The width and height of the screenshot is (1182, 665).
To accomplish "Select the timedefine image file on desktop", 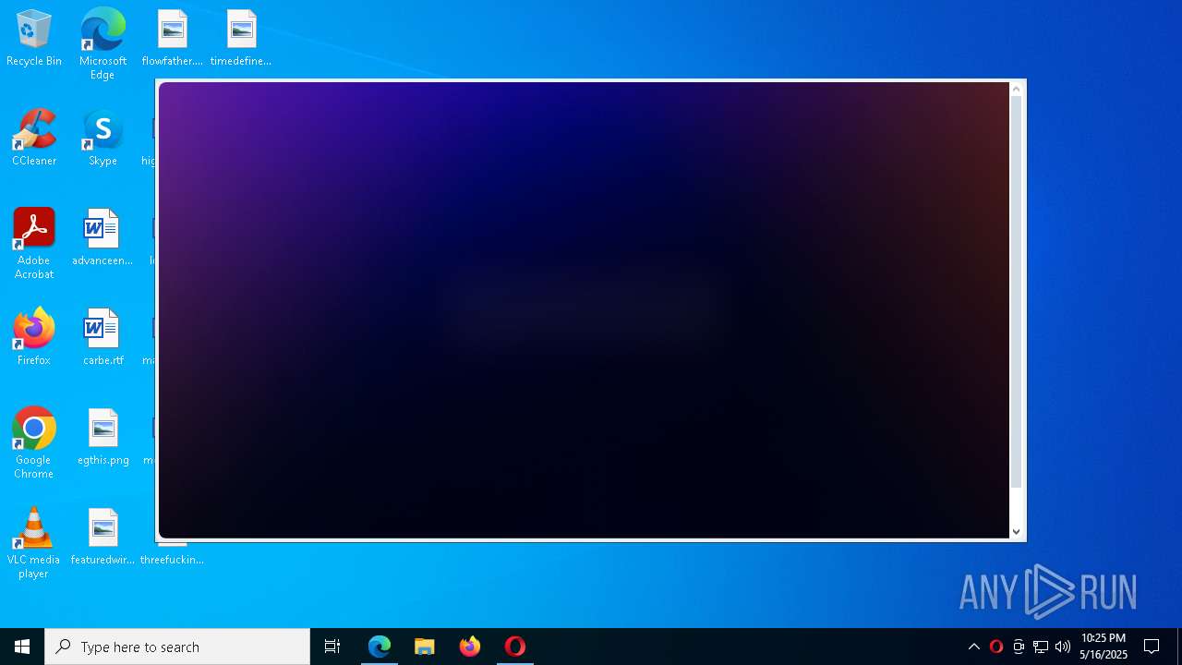I will pos(241,39).
